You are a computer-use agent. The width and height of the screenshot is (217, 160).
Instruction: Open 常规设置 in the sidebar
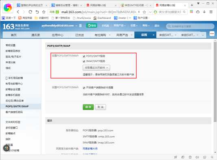tap(11, 45)
